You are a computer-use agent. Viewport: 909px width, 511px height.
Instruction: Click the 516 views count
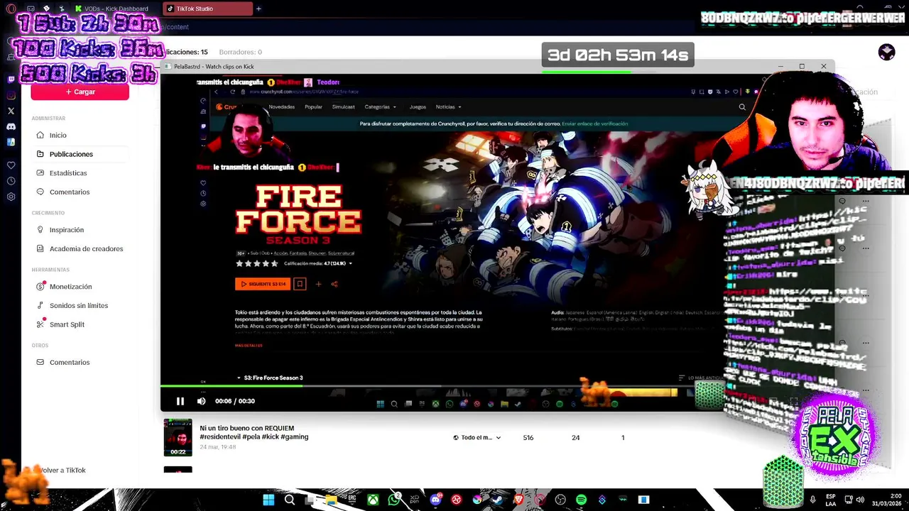(528, 438)
